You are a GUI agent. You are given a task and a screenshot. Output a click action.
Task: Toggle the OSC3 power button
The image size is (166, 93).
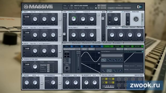[x=23, y=43]
